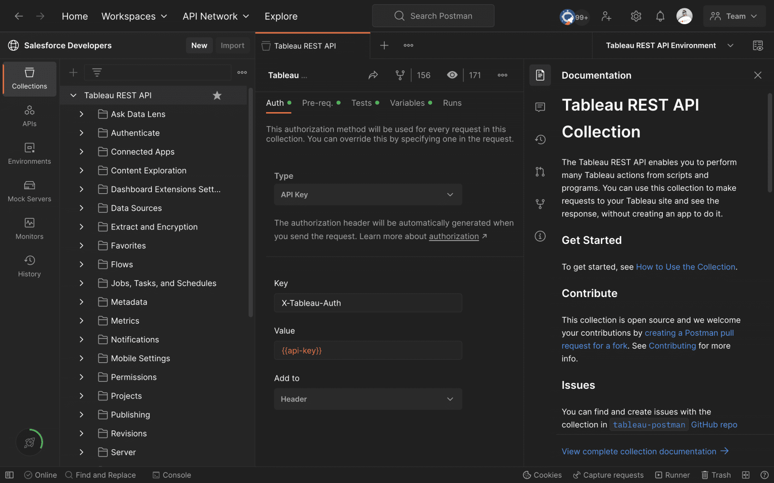Open the APIs sidebar section
Viewport: 774px width, 483px height.
(30, 116)
